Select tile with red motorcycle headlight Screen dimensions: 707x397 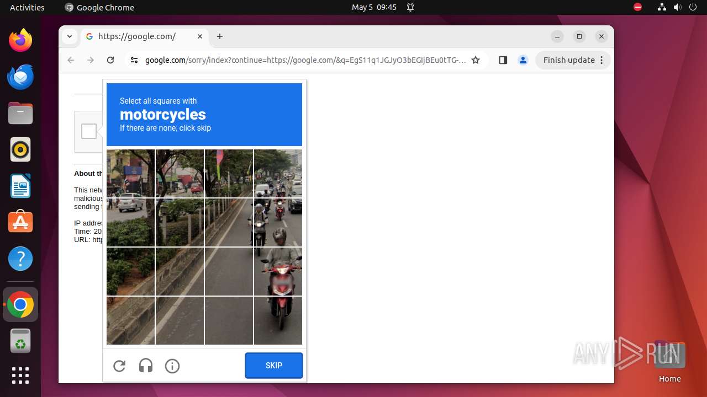pyautogui.click(x=278, y=271)
